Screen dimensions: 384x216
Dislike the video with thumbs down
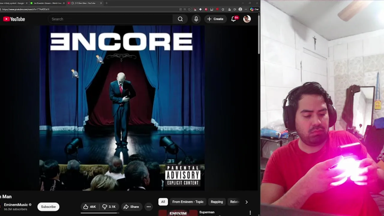[109, 207]
